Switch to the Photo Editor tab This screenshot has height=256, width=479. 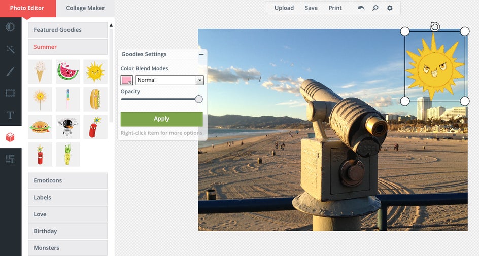(27, 8)
